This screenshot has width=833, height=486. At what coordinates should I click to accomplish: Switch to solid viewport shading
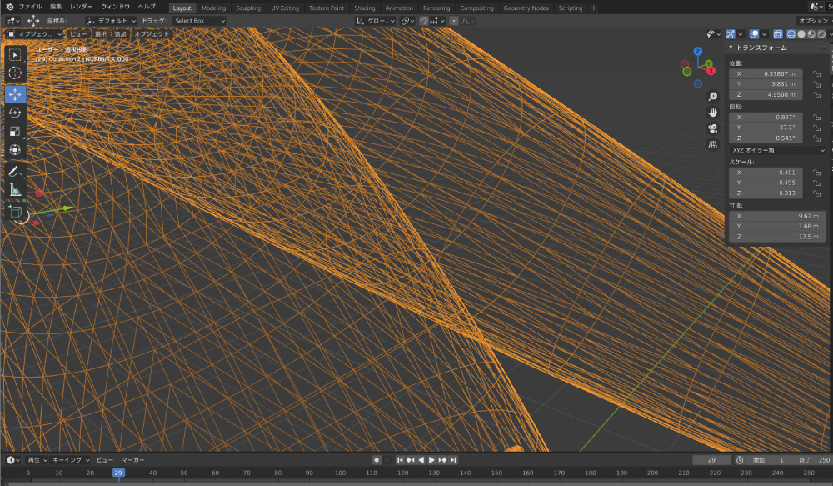pos(801,34)
